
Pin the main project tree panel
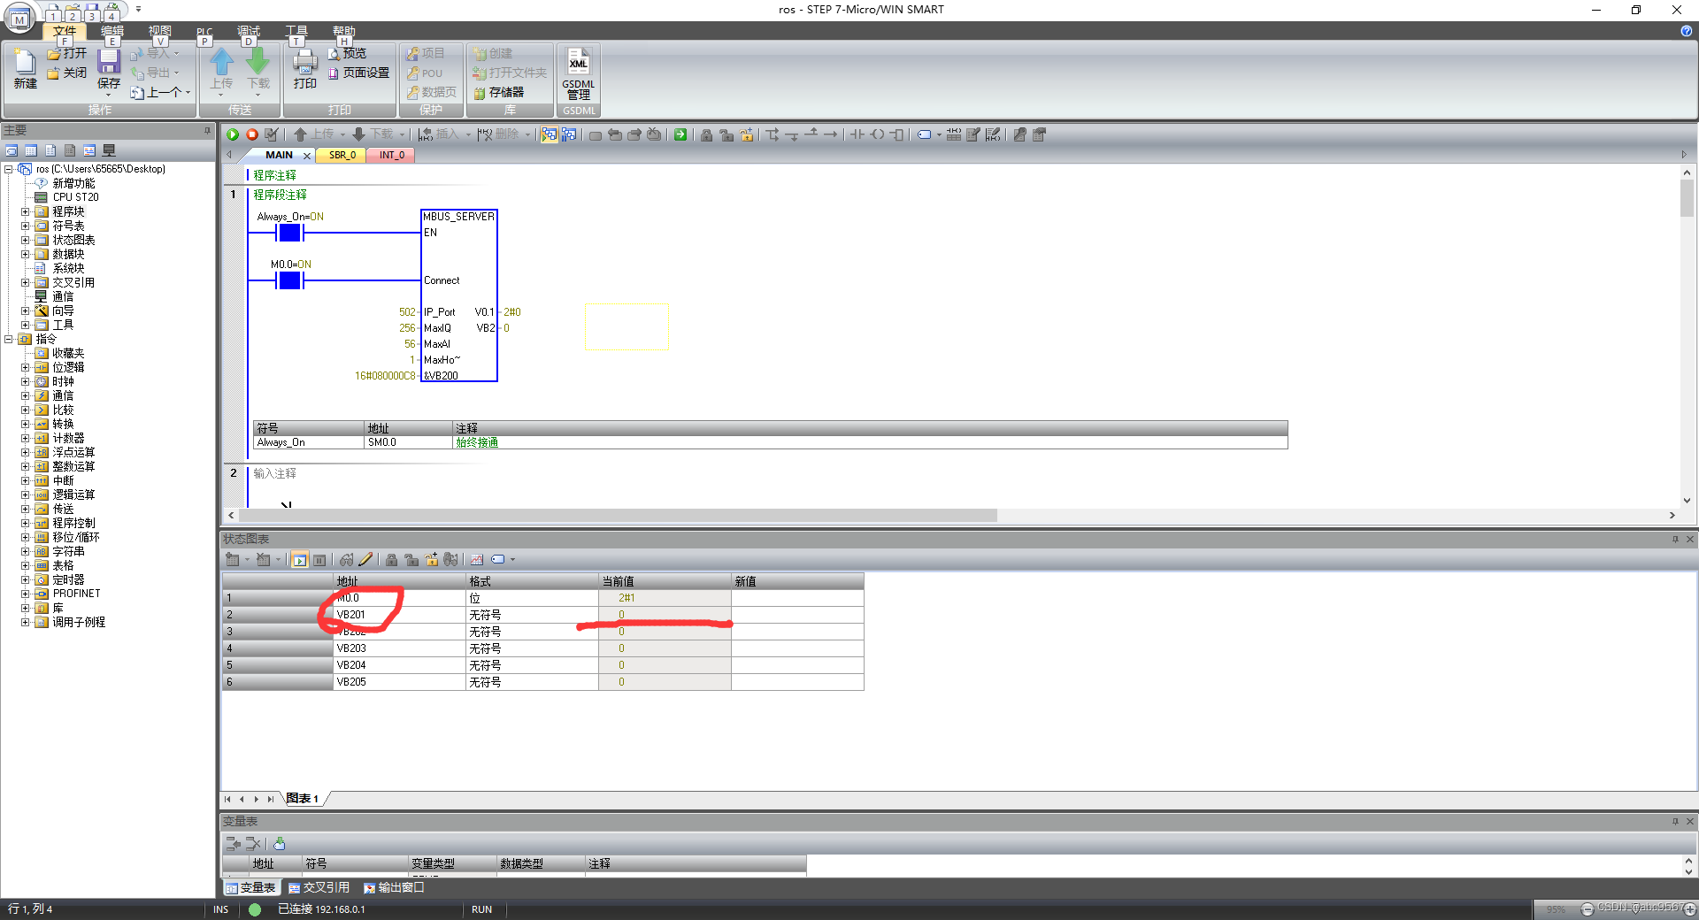pos(208,130)
